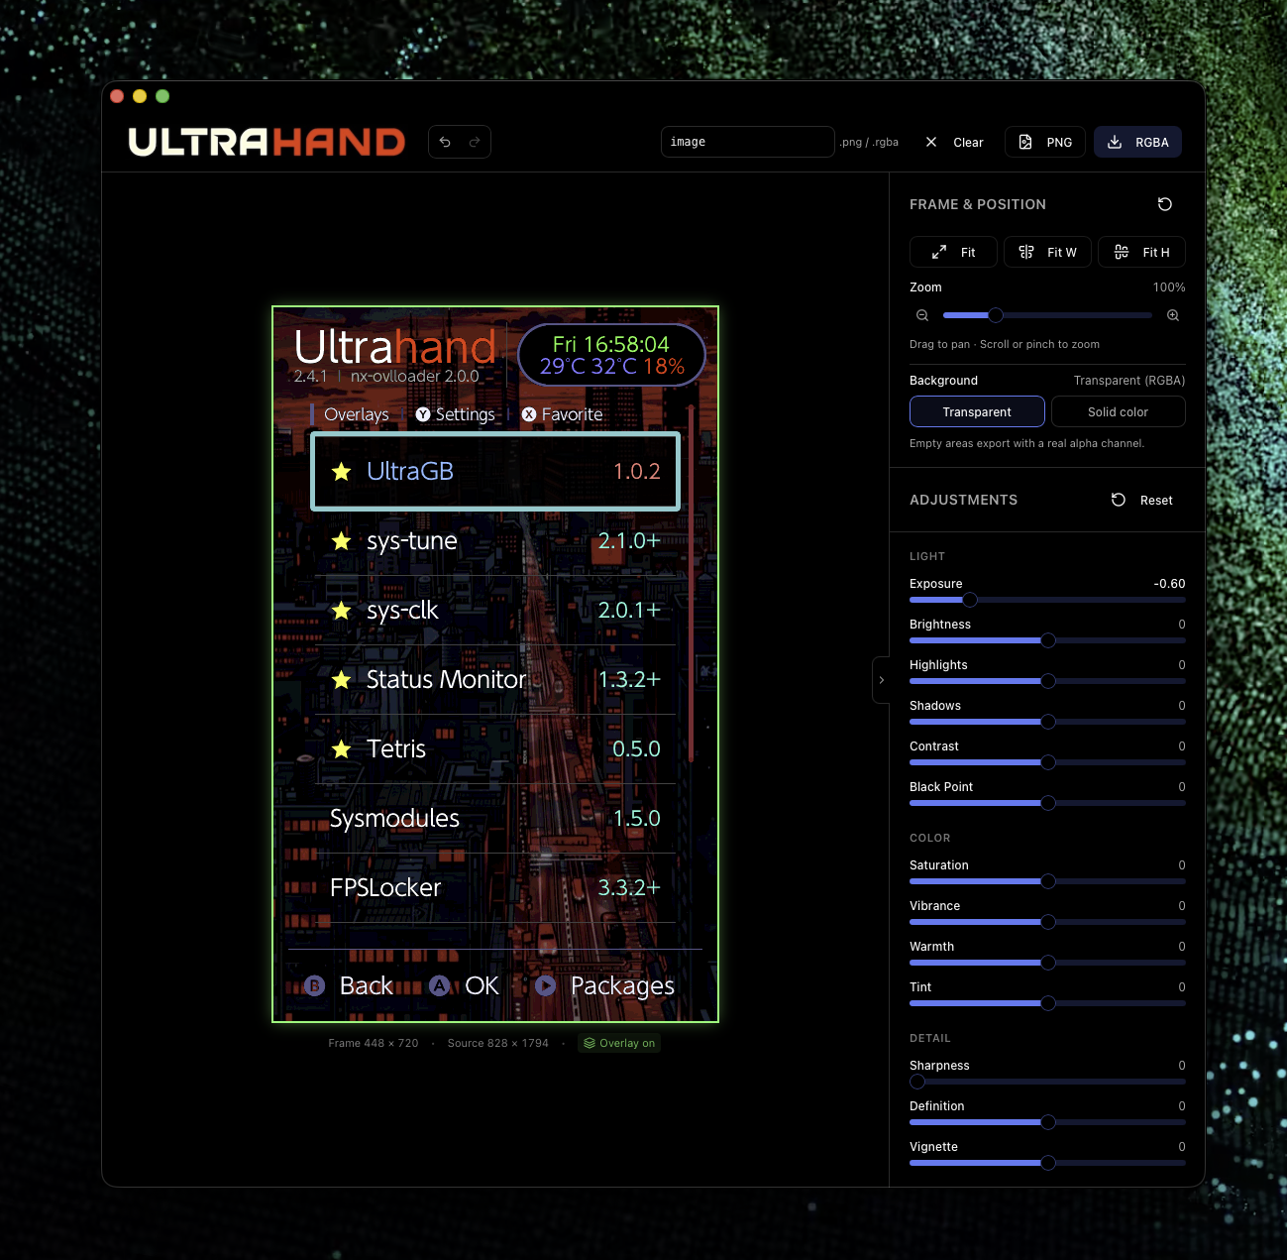Click the Black Point slider handle
The height and width of the screenshot is (1260, 1287).
click(1048, 803)
